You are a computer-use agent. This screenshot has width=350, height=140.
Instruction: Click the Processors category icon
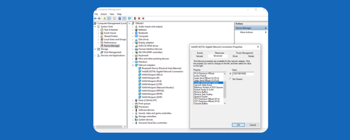pyautogui.click(x=136, y=107)
